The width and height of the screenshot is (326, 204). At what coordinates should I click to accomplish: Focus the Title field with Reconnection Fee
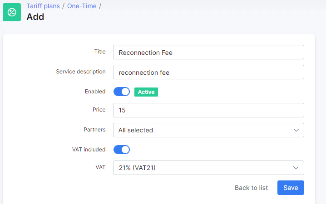coord(208,52)
